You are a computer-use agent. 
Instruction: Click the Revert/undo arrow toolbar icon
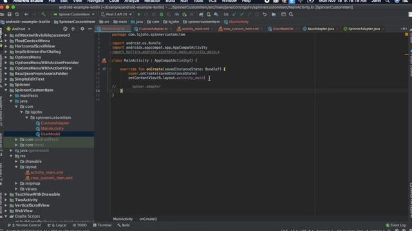tap(265, 14)
